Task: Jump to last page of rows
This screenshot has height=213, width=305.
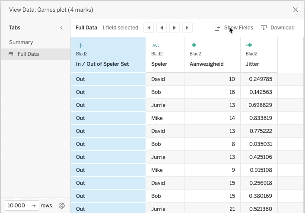Action: point(187,28)
